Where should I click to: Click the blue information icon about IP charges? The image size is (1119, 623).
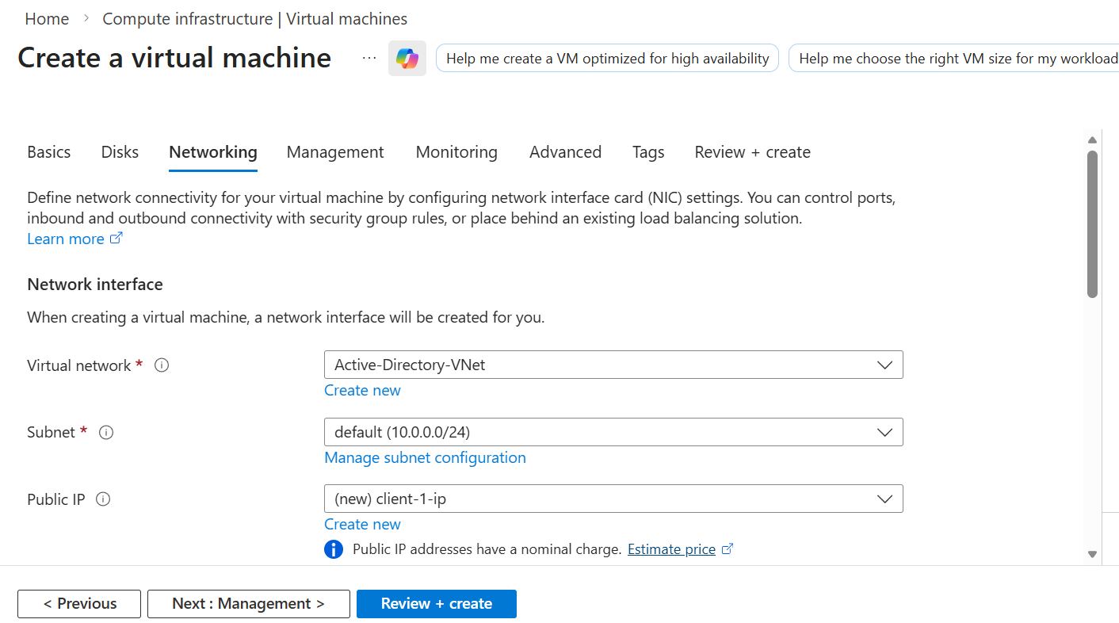(334, 549)
